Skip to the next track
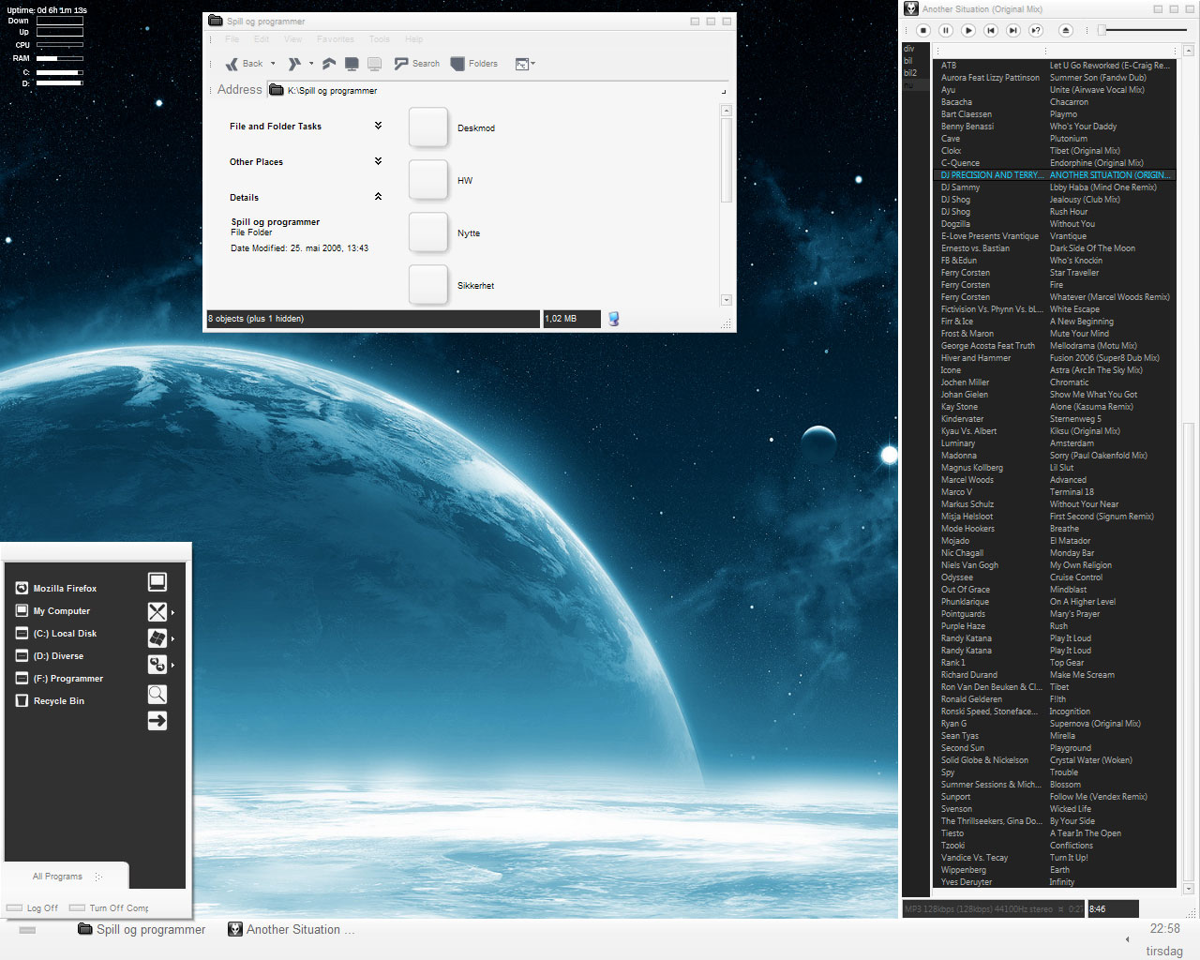 [1013, 30]
